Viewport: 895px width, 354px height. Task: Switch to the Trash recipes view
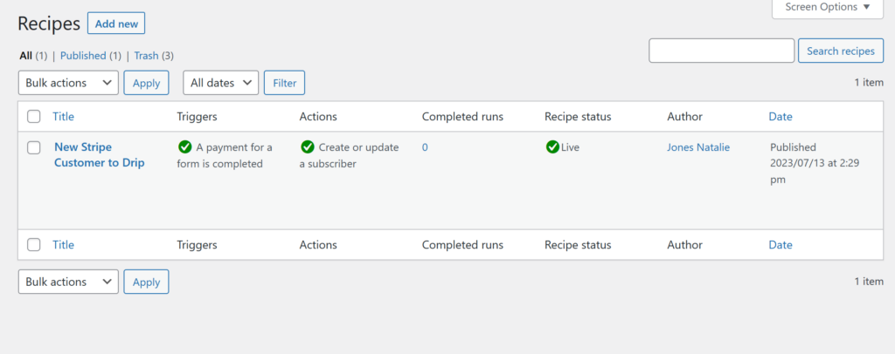[x=146, y=56]
